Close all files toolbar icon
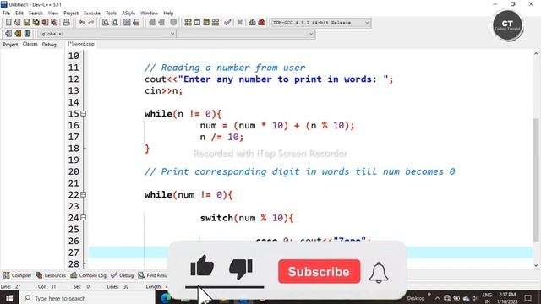Screen dimensions: 541x304 pyautogui.click(x=54, y=23)
